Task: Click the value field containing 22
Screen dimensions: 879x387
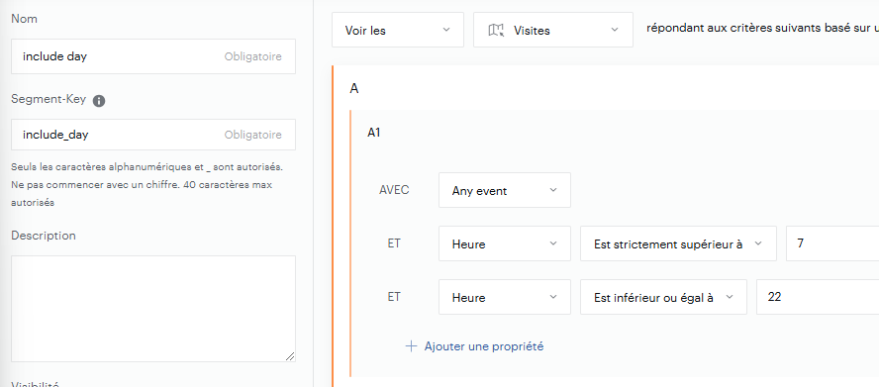Action: click(x=818, y=297)
